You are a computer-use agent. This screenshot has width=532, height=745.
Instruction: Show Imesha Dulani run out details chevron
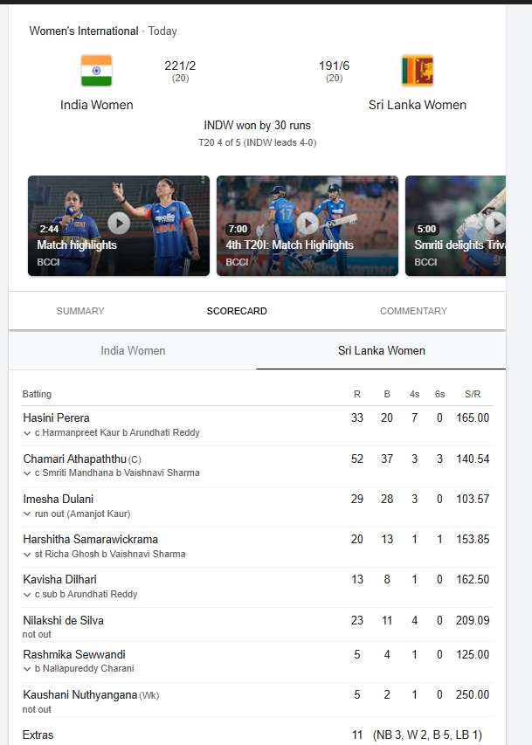pos(27,514)
